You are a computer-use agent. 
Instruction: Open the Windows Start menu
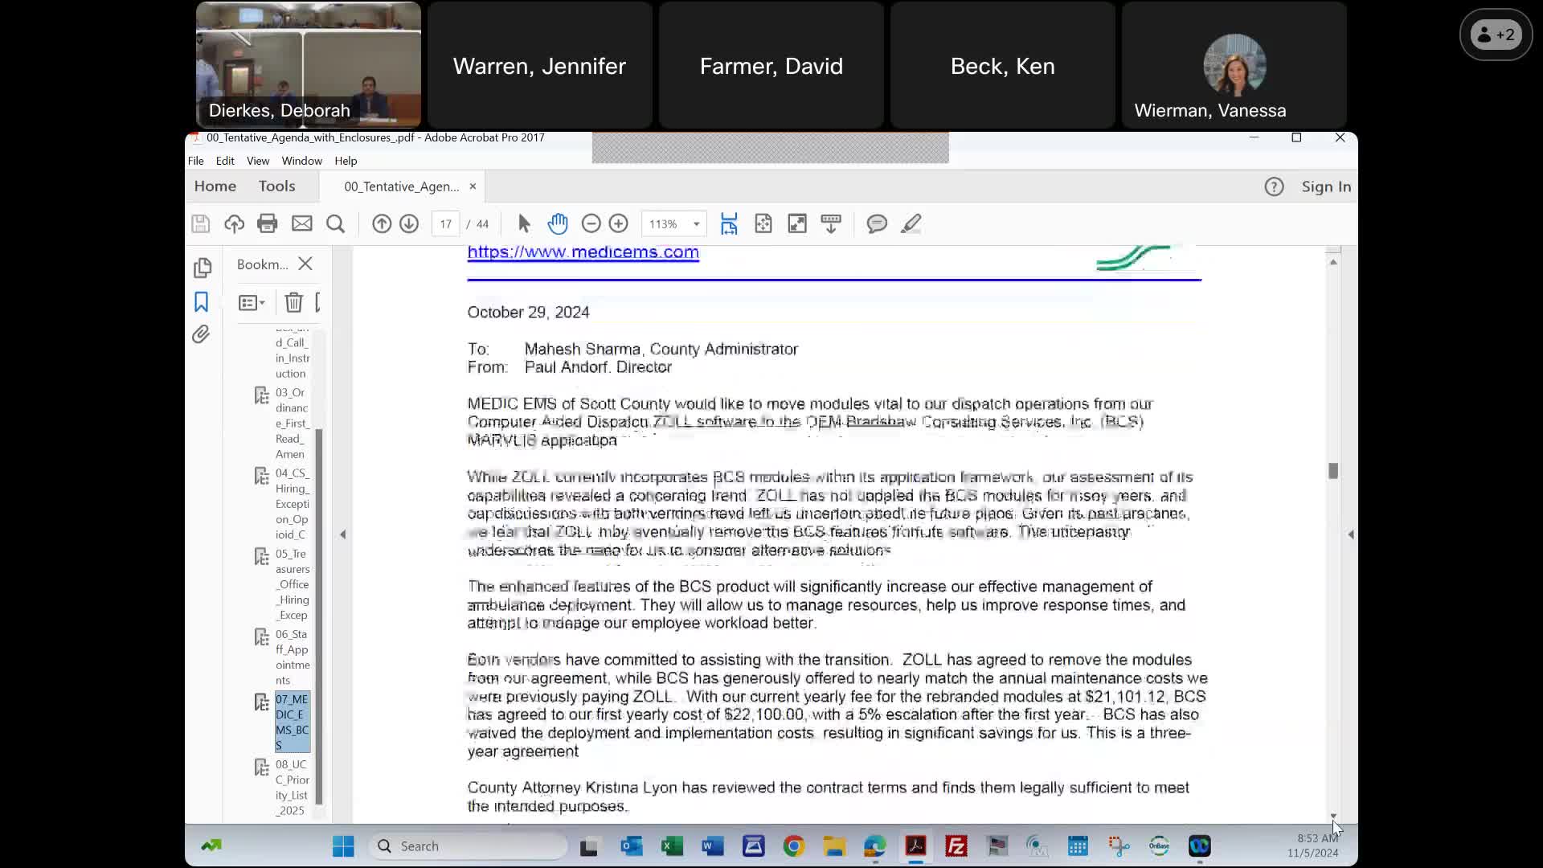tap(343, 846)
